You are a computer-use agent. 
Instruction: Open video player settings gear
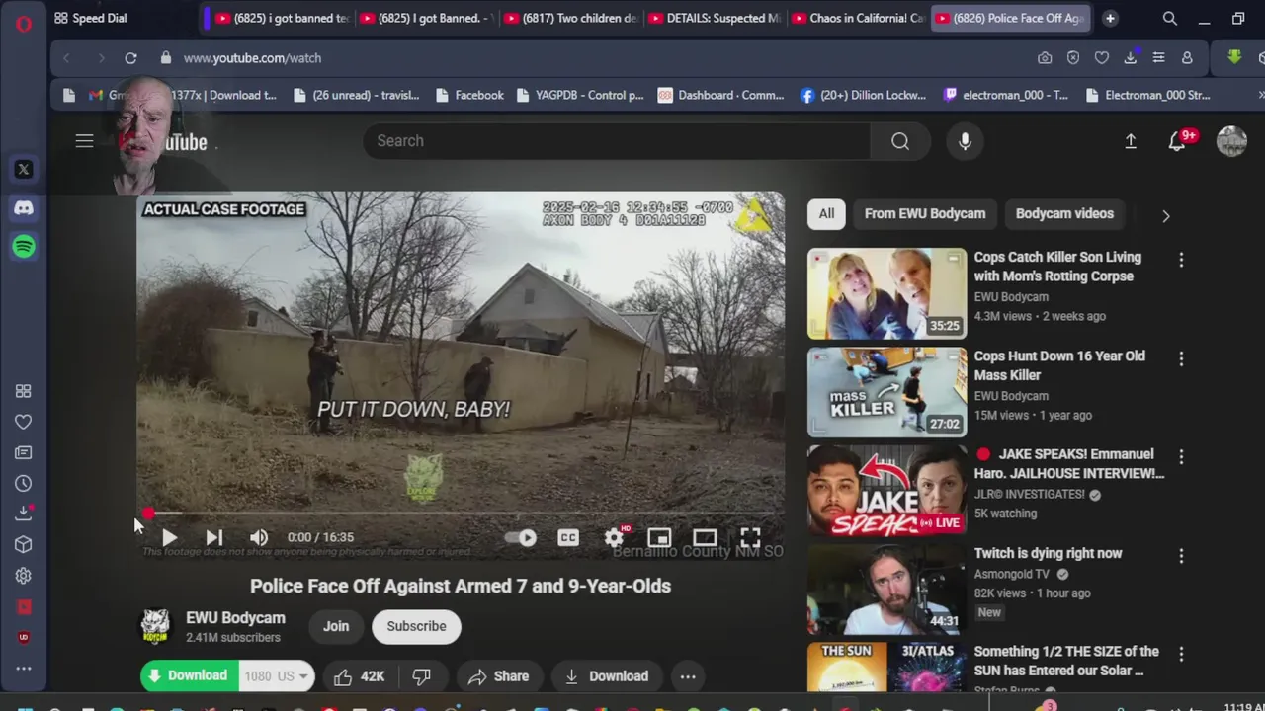[x=614, y=538]
